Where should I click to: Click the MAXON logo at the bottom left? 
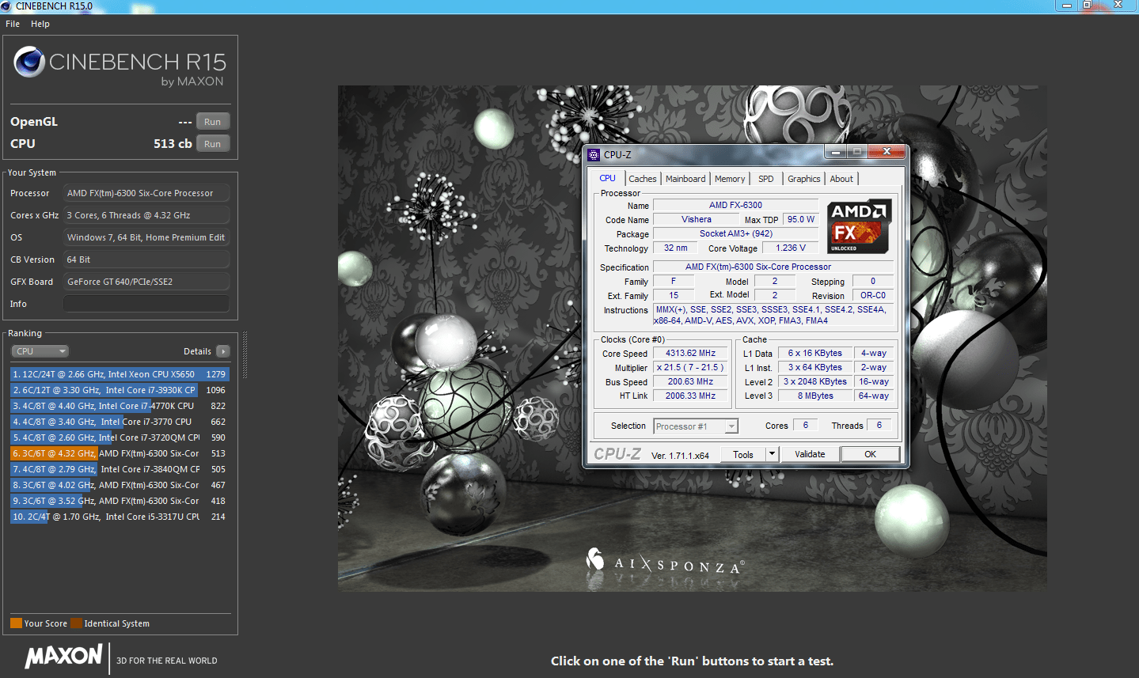(63, 657)
